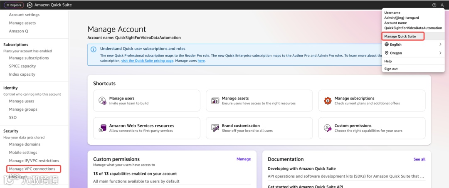This screenshot has height=188, width=449.
Task: Open Amazon Web Services resources shortcut card
Action: (147, 128)
